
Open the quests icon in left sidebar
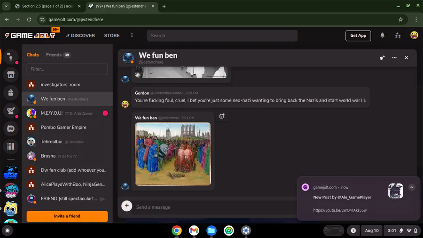(x=11, y=111)
